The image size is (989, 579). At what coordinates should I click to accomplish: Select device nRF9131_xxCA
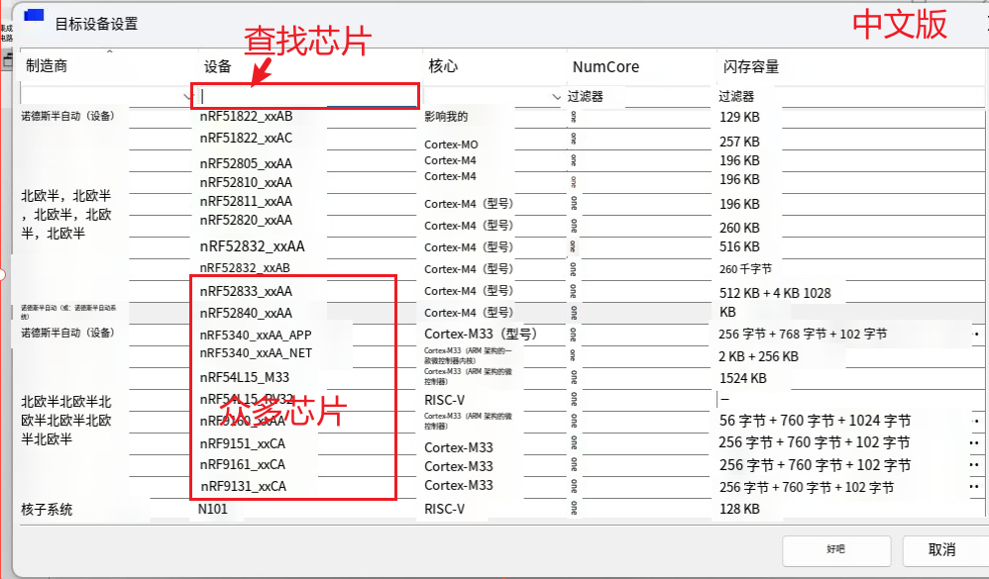tap(244, 486)
